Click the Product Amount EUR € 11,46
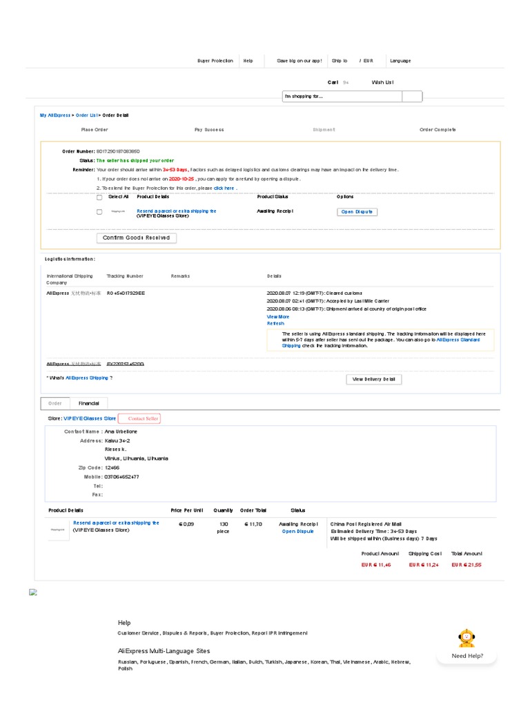Screen dimensions: 530x707 click(x=376, y=565)
